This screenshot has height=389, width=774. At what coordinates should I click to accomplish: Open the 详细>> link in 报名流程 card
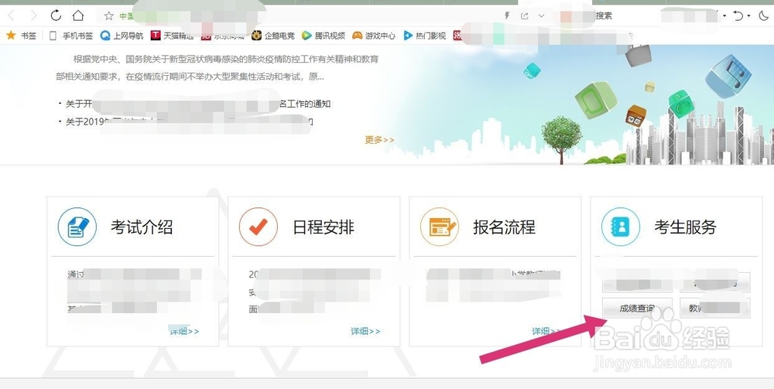tap(546, 331)
